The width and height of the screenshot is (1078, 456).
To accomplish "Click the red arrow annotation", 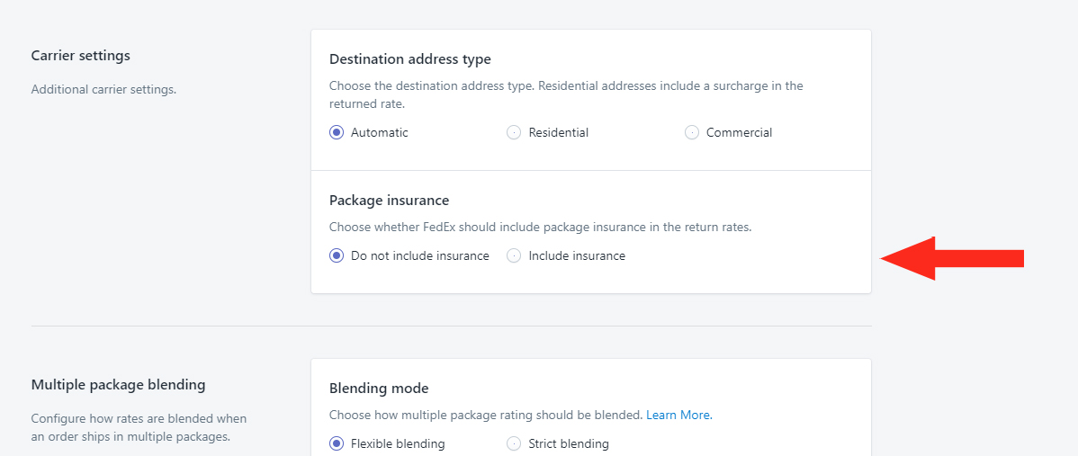I will (952, 258).
